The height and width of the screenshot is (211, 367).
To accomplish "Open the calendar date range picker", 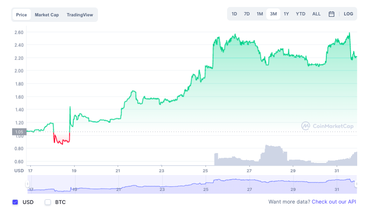I will point(332,14).
